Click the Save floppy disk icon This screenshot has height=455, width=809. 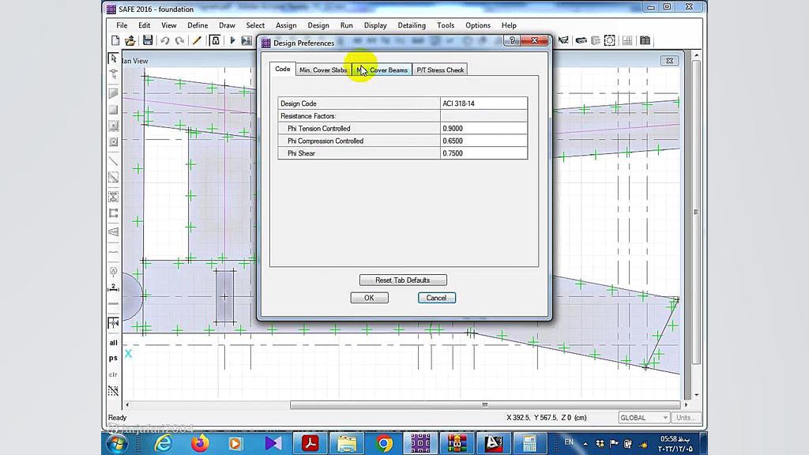click(x=148, y=40)
